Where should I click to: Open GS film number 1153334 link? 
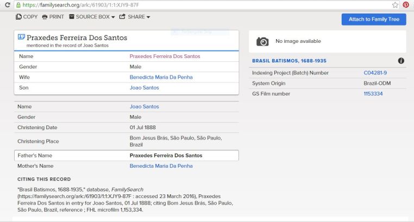pos(373,94)
